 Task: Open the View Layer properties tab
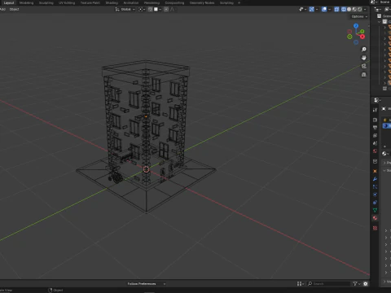[x=375, y=135]
